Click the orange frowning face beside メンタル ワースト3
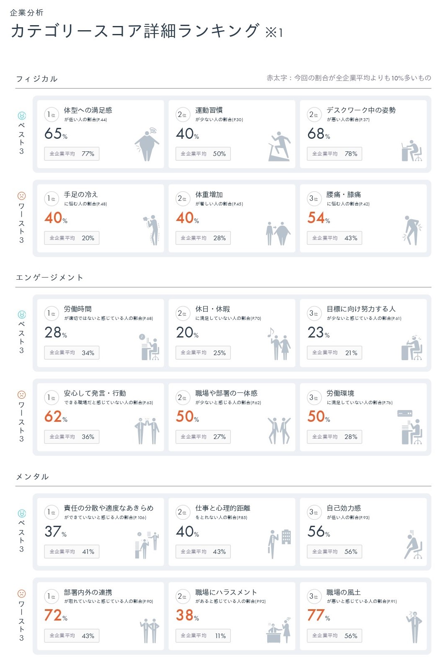Viewport: 447px width, 657px height. coord(22,593)
